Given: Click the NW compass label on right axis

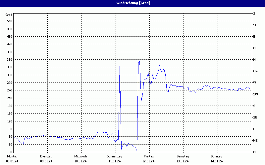Looking at the screenshot, I should pos(255,71).
